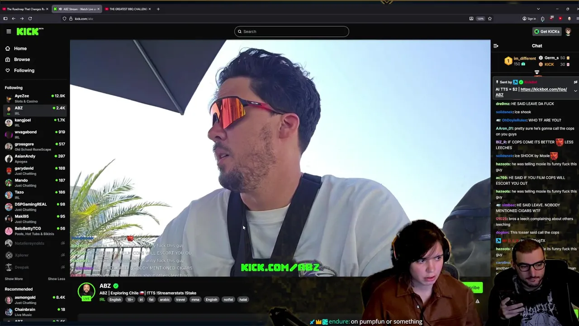Click garydavid avatar in sidebar
The height and width of the screenshot is (326, 579).
[x=9, y=170]
